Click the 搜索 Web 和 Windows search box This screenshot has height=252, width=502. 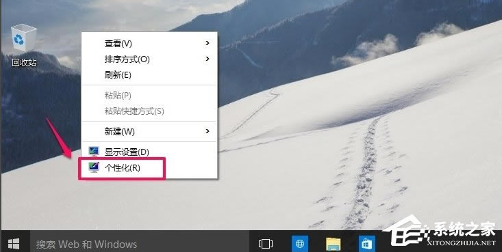pyautogui.click(x=140, y=244)
